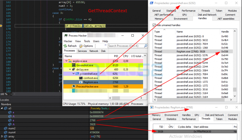The image size is (242, 140).
Task: Switch to the Services tab
Action: (82, 51)
